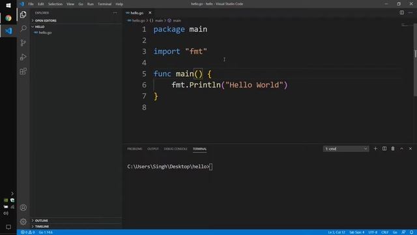Open the Run menu
The height and width of the screenshot is (235, 417).
point(91,4)
